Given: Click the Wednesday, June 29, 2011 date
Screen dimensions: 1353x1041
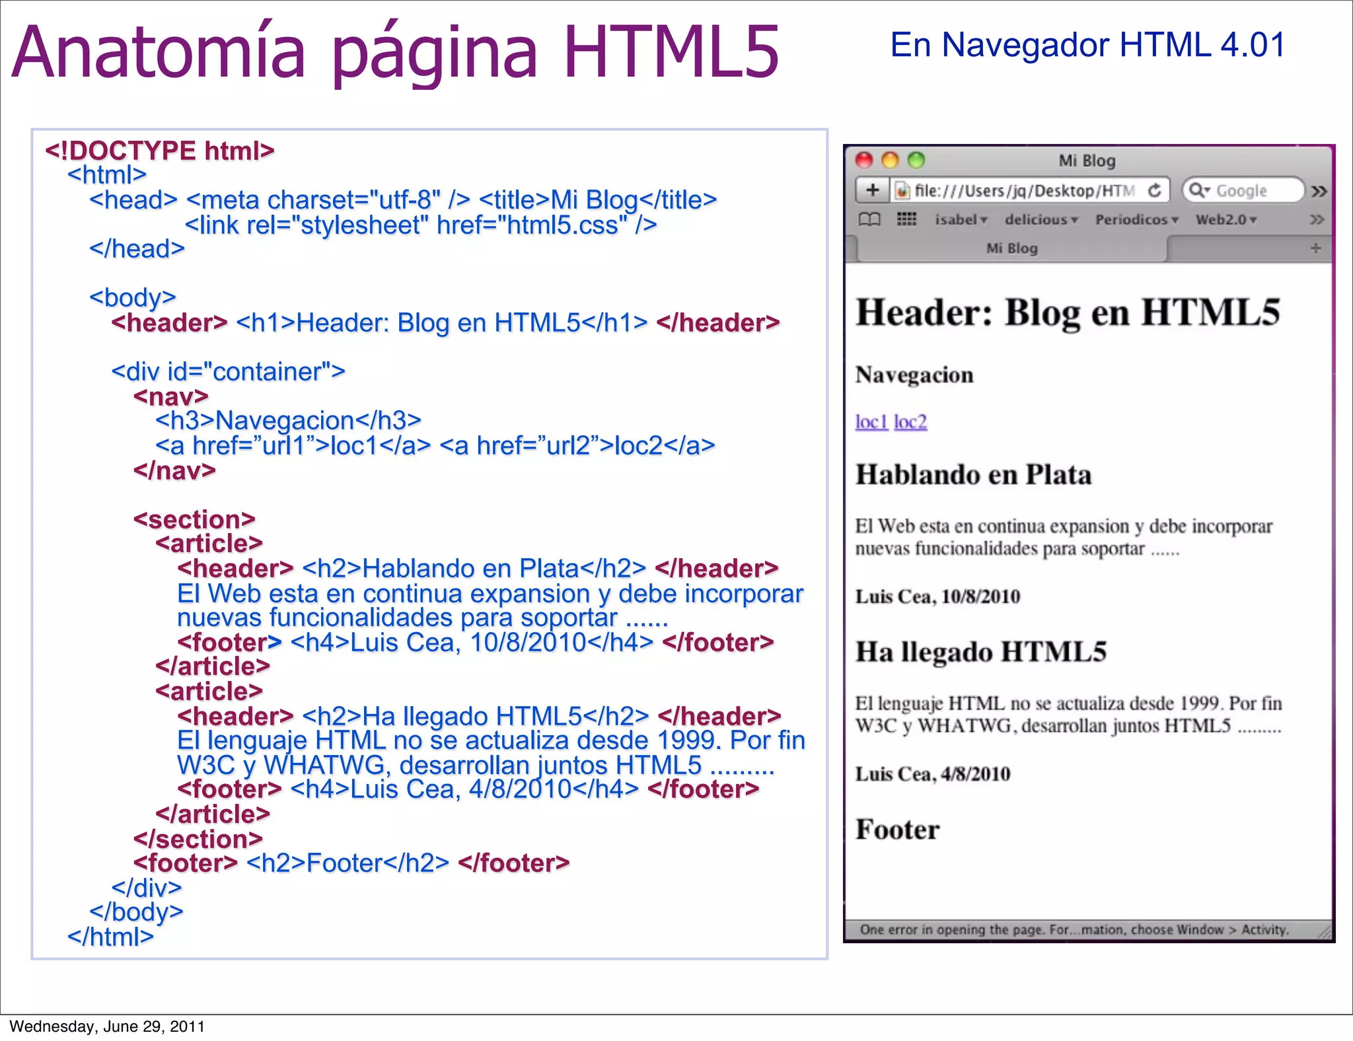Looking at the screenshot, I should pyautogui.click(x=107, y=1026).
